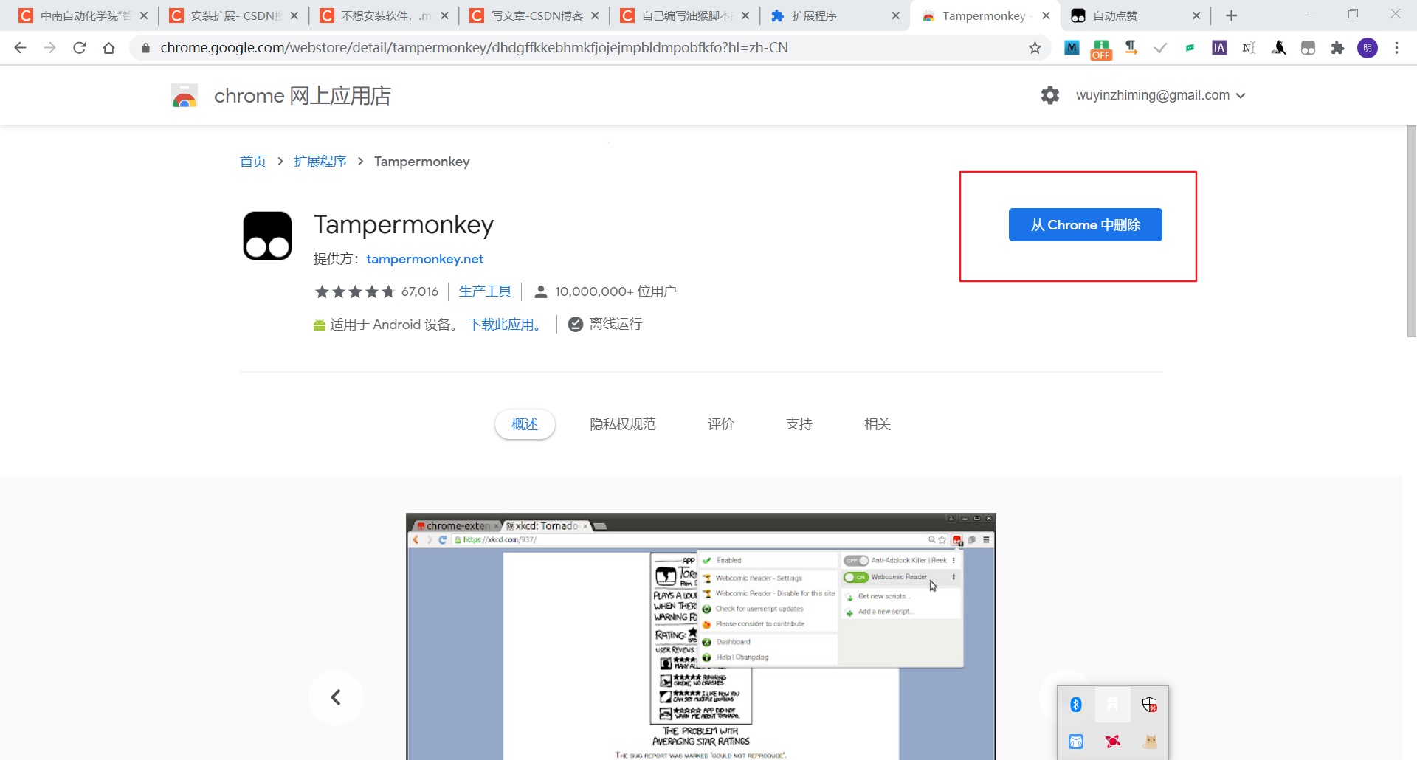Close the Tampermonkey browser tab
The image size is (1417, 760).
coord(1046,15)
